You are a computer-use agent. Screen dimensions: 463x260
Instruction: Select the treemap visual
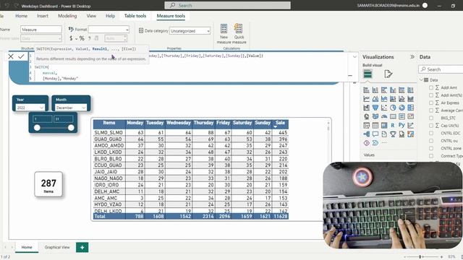tap(411, 108)
